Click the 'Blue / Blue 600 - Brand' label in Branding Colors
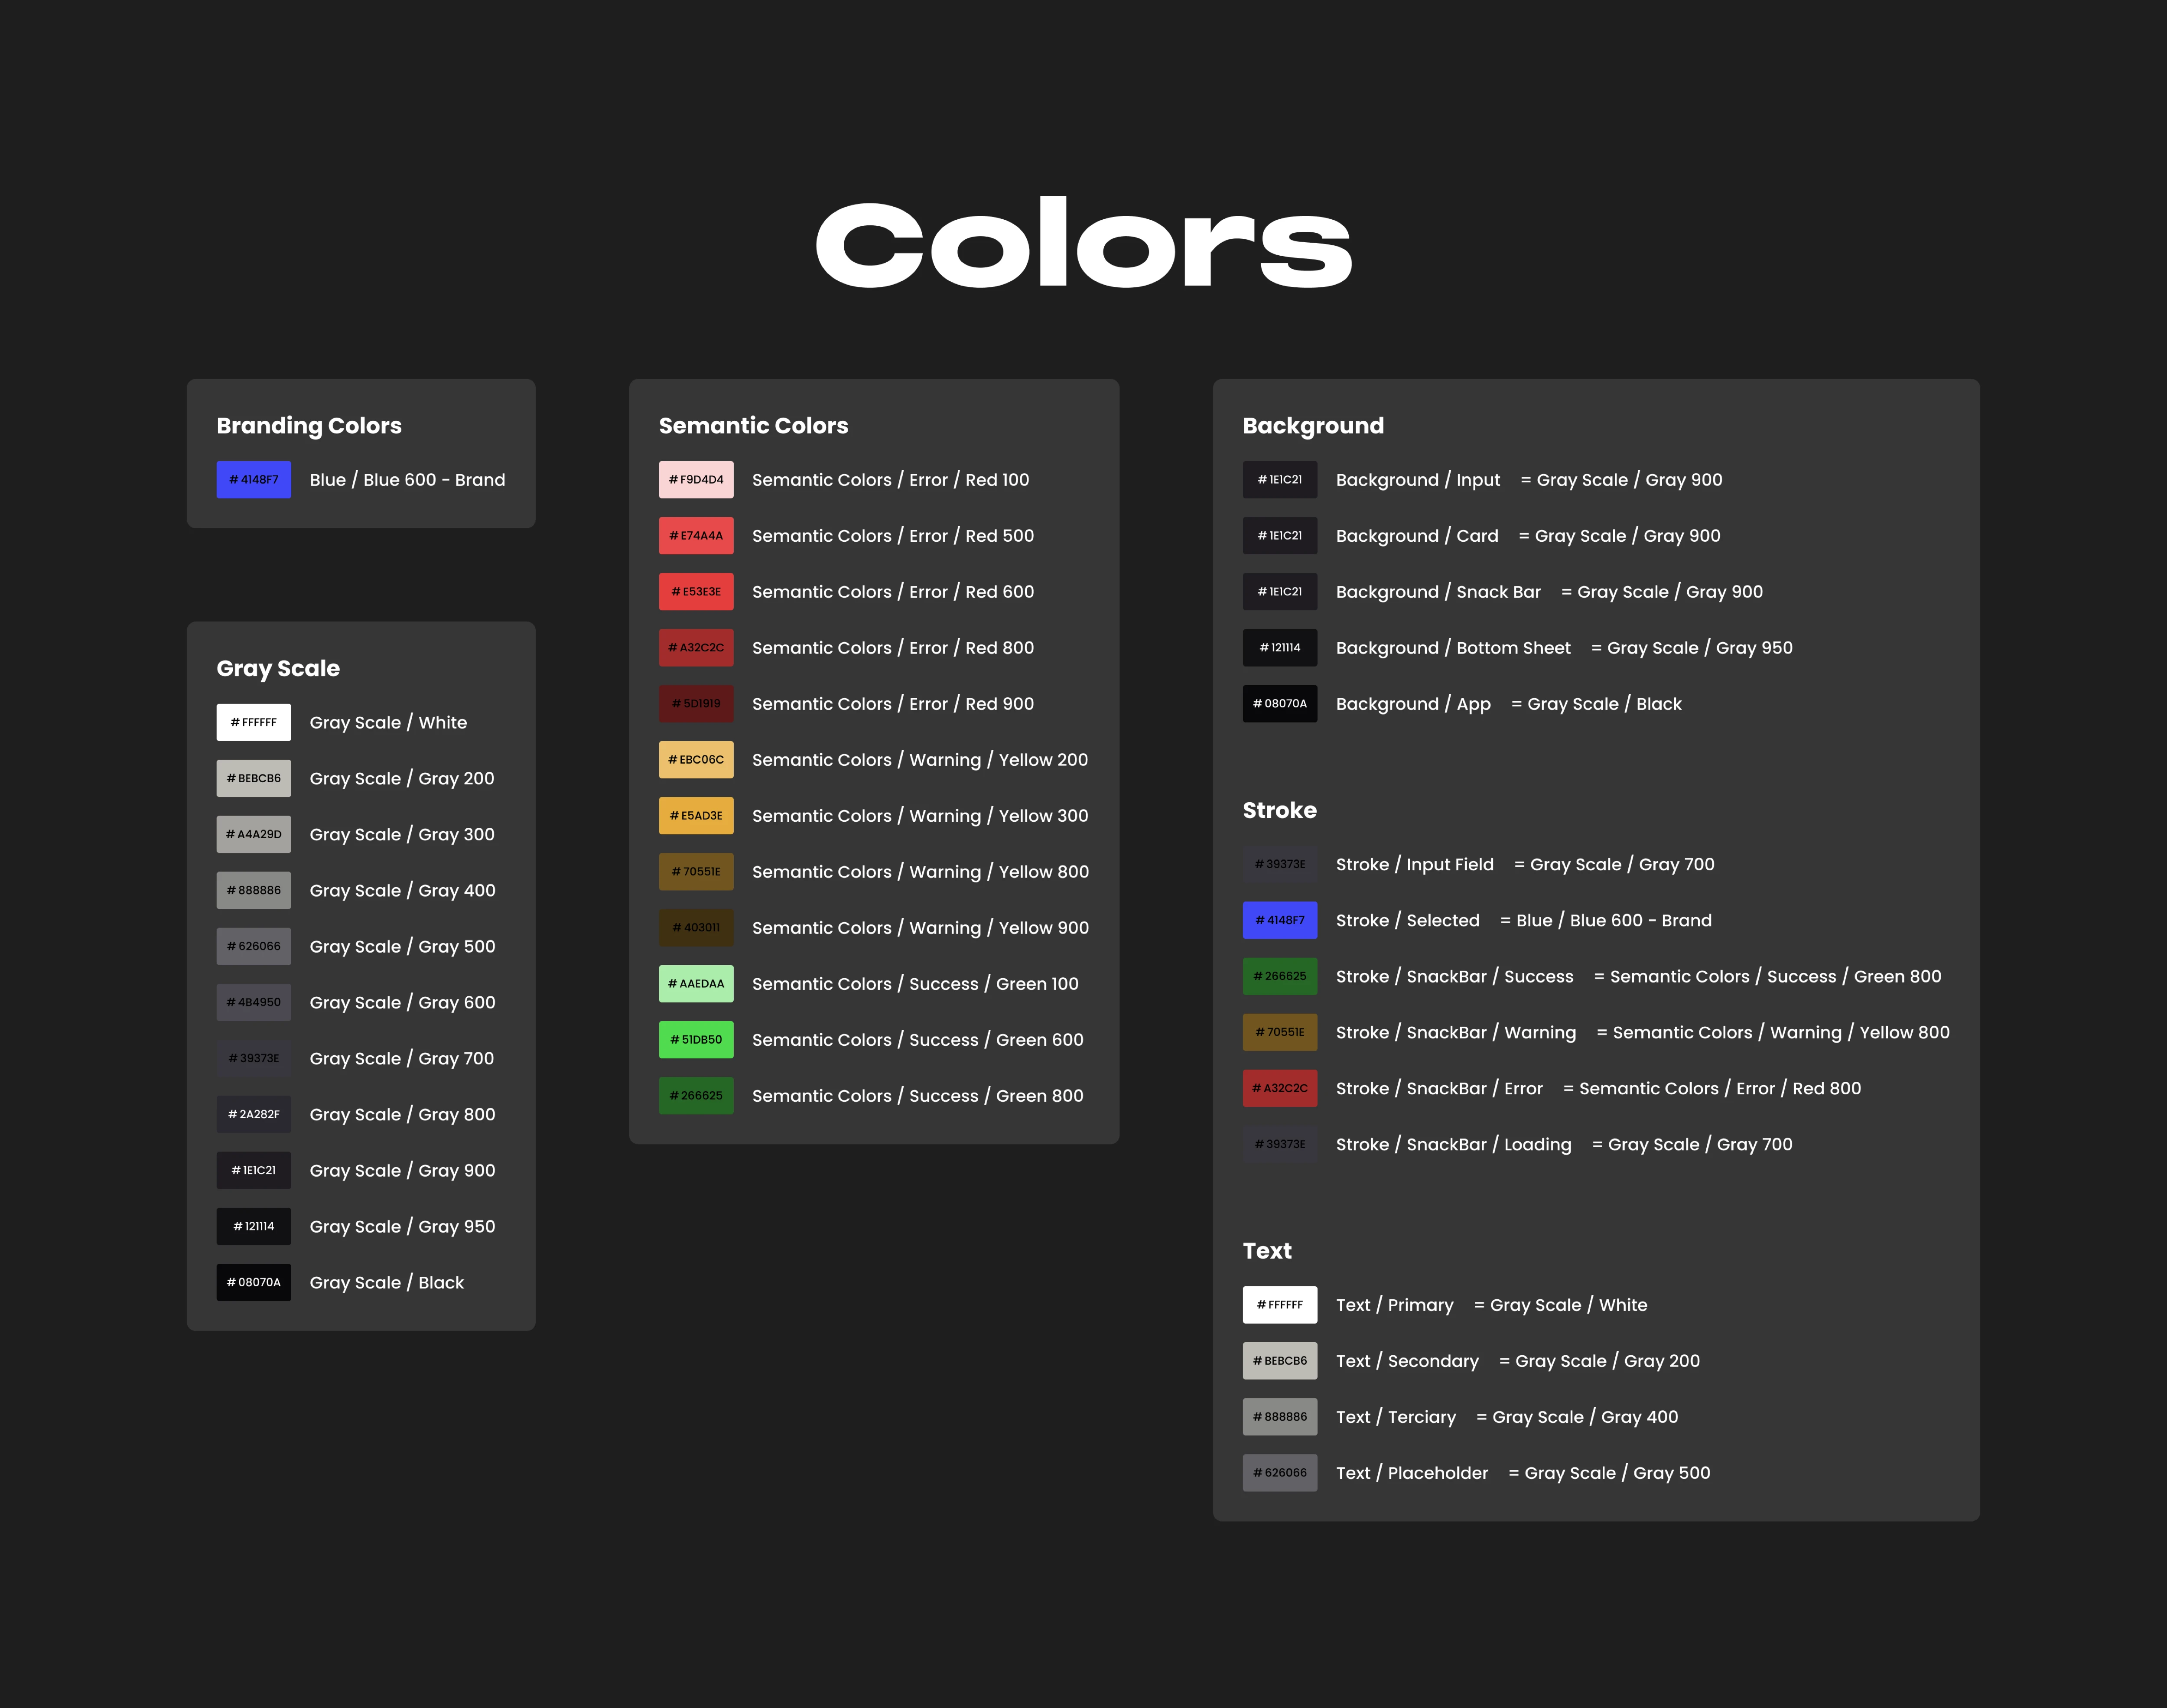2167x1708 pixels. pyautogui.click(x=407, y=480)
